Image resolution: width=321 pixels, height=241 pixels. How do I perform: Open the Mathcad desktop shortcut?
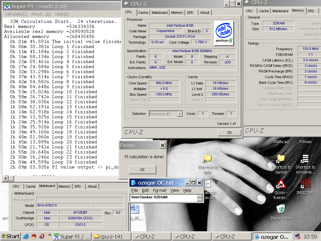281,142
